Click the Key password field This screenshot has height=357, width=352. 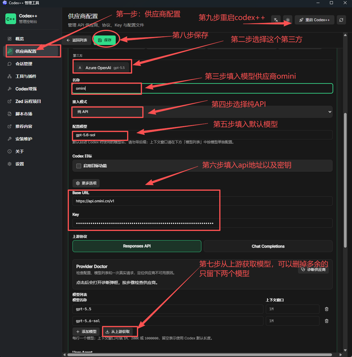tap(203, 223)
